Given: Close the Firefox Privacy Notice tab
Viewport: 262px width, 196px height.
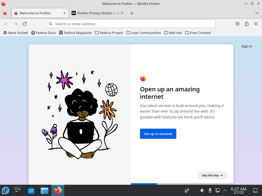Looking at the screenshot, I should pos(122,13).
